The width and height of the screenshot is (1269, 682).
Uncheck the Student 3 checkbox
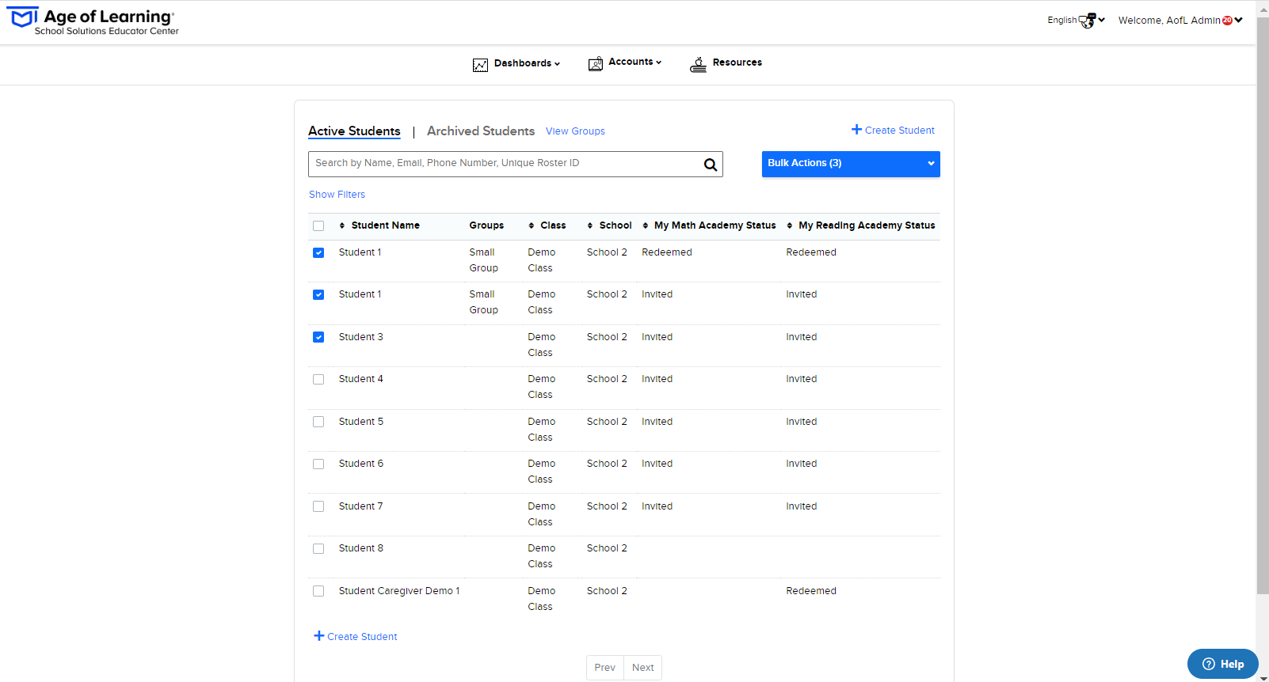tap(318, 338)
